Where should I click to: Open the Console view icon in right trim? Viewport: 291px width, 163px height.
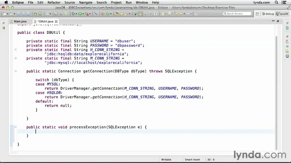click(287, 56)
